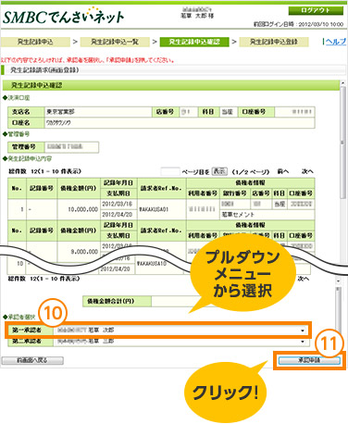Click the bottom 次へ next link

(x=304, y=279)
